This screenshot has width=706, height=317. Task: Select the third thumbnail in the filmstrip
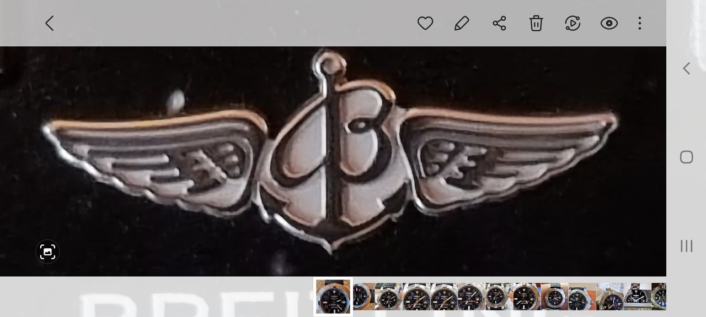point(388,297)
